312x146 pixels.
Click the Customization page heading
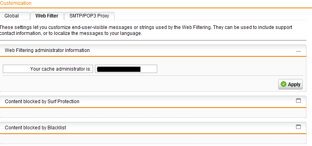point(16,3)
